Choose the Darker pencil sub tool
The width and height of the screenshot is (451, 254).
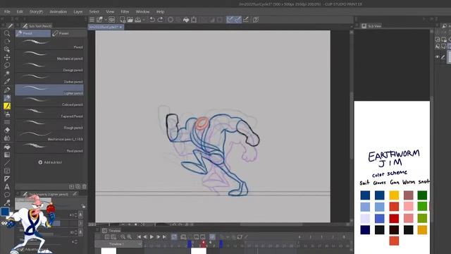coord(49,78)
